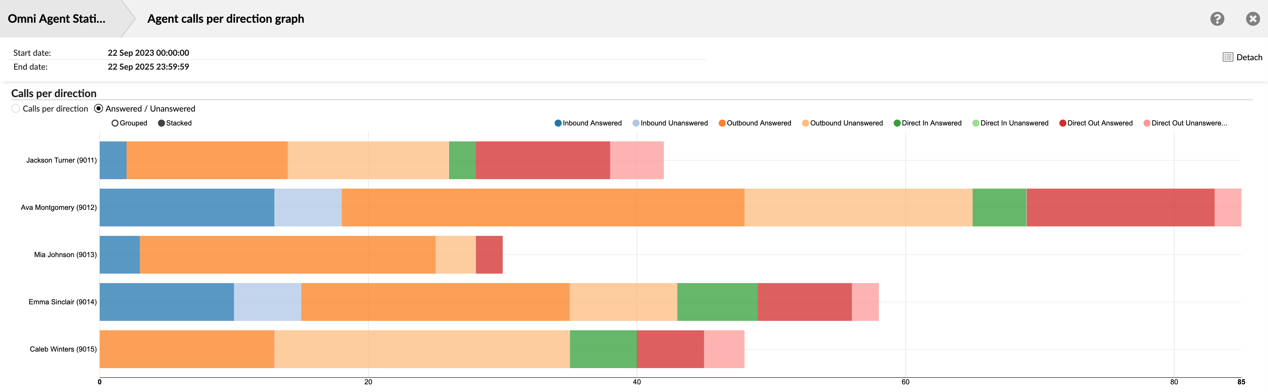Close the graph panel with X icon
Viewport: 1268px width, 392px height.
1252,19
